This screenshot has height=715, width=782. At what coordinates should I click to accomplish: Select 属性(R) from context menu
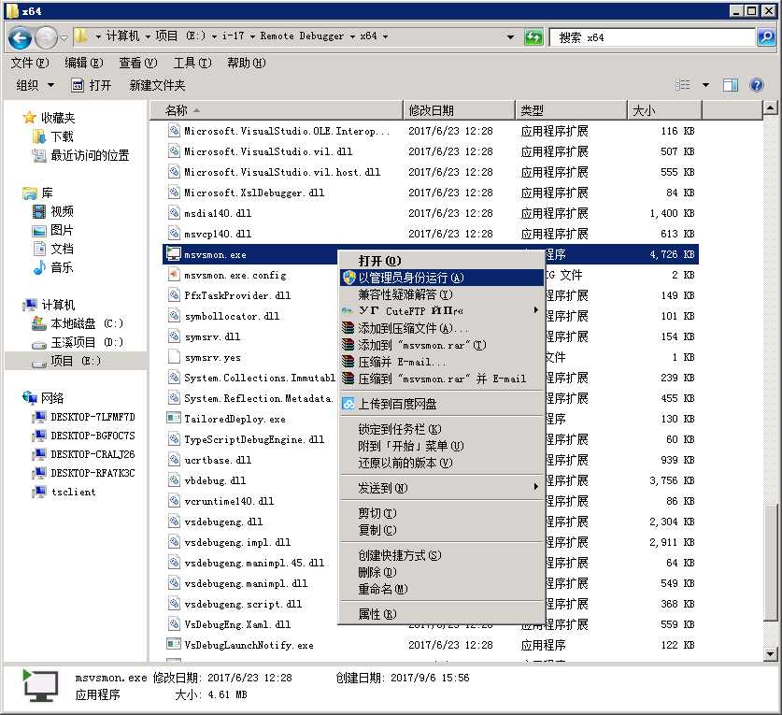(441, 614)
